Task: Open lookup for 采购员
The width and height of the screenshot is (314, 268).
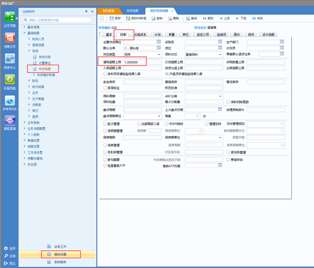Action: pyautogui.click(x=220, y=42)
